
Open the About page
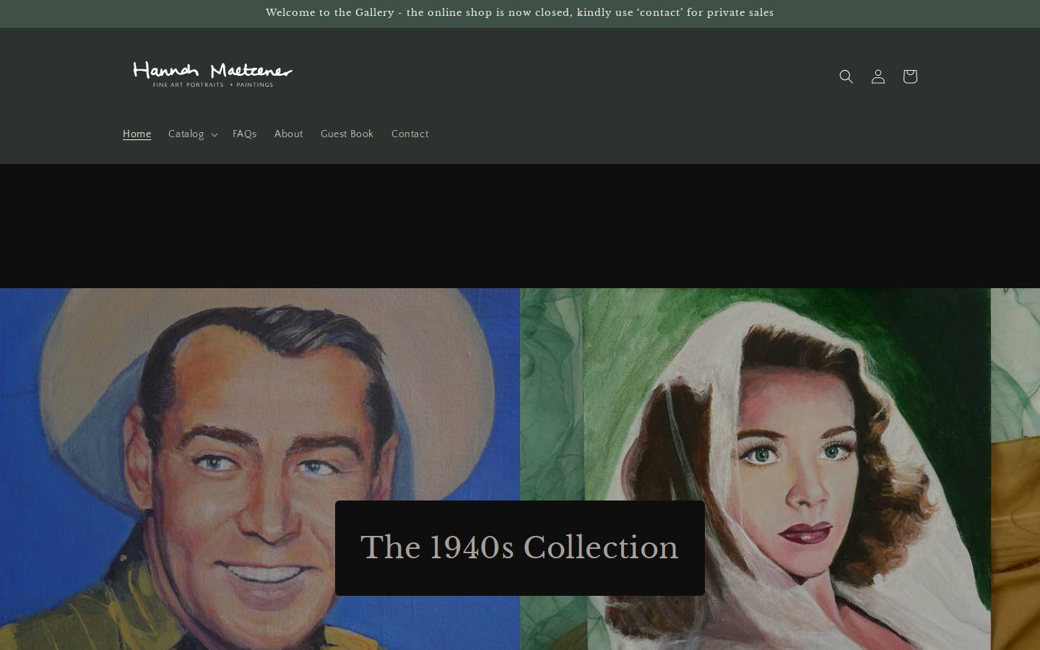(288, 134)
